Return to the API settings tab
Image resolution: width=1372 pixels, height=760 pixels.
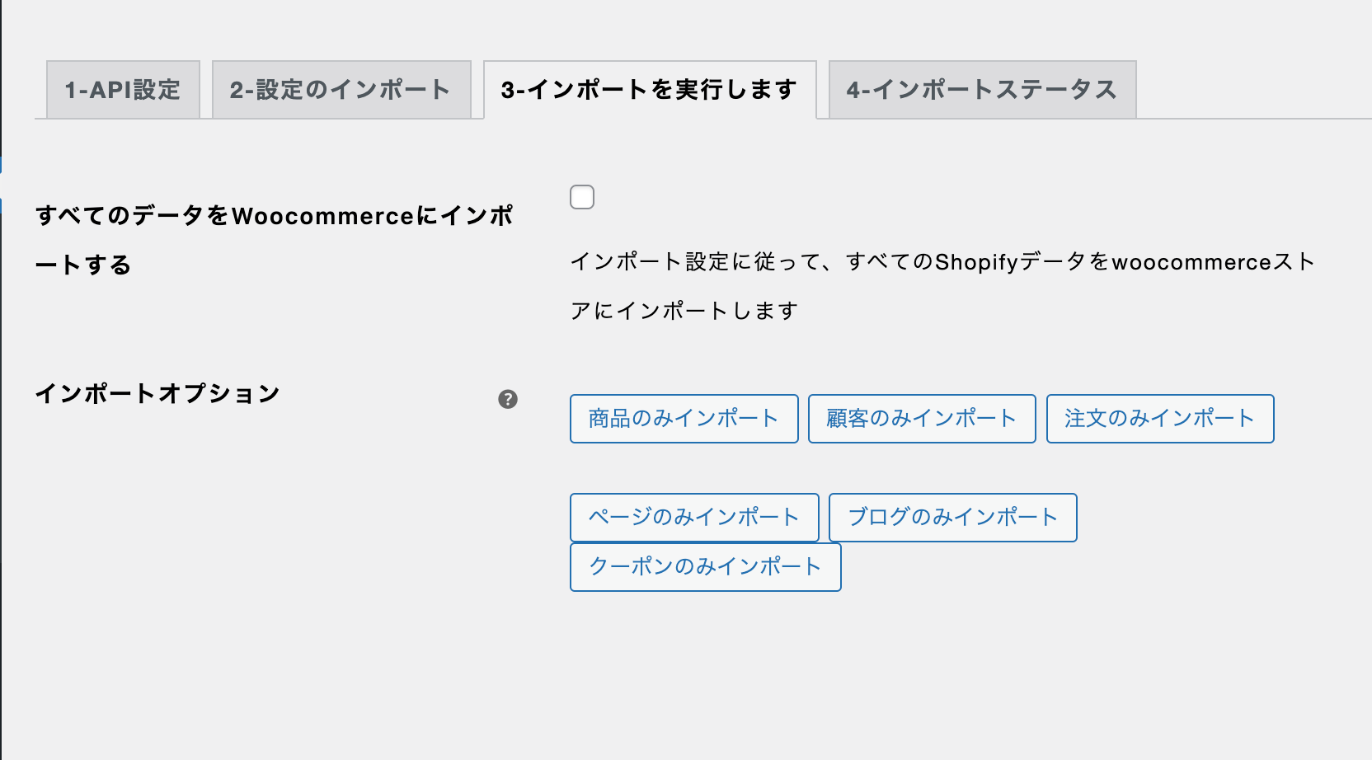click(x=123, y=89)
